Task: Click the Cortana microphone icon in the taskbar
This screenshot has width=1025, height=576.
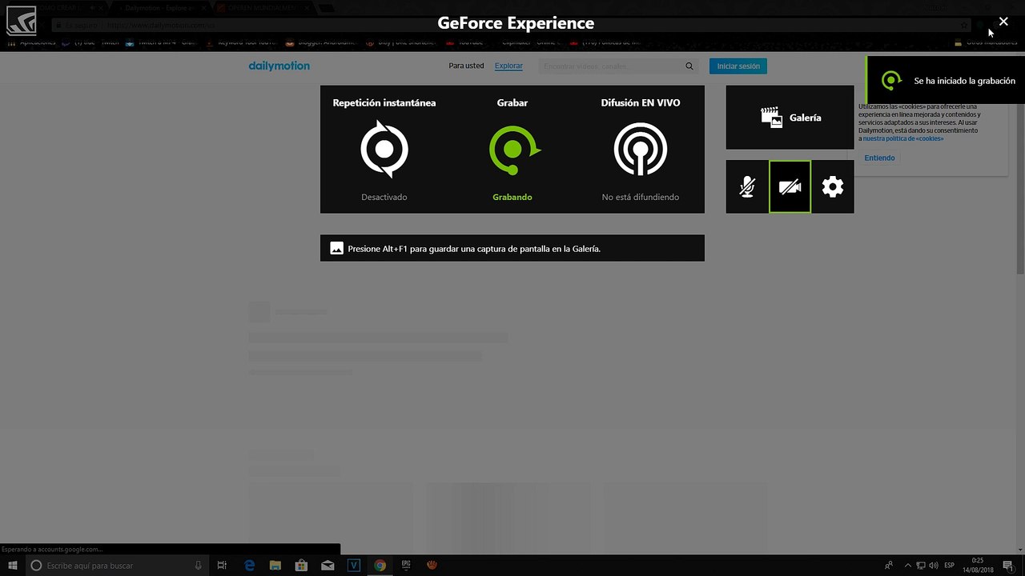Action: (x=199, y=566)
